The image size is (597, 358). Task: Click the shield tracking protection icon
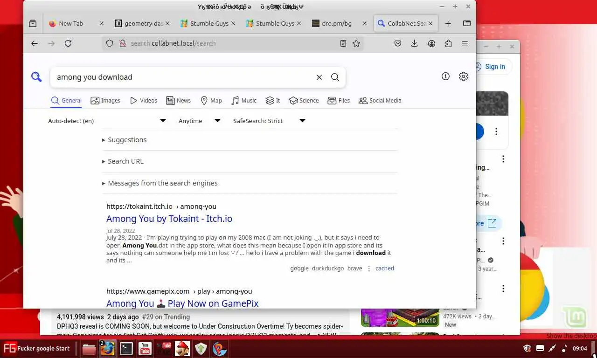tap(110, 43)
